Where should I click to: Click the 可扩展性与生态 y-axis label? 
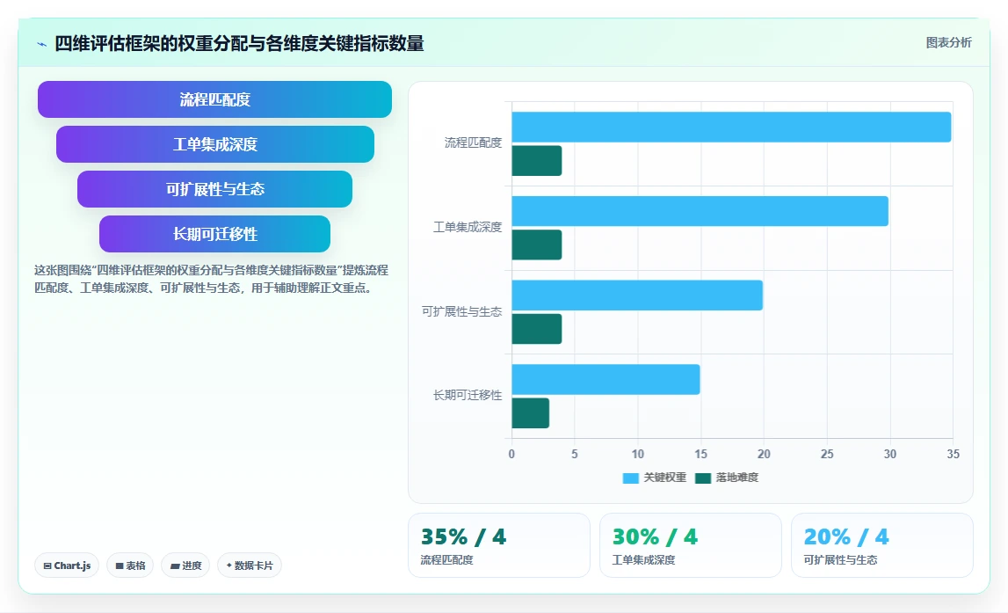point(461,311)
